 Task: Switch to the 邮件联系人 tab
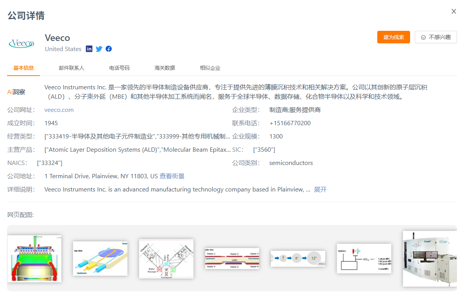pos(72,68)
